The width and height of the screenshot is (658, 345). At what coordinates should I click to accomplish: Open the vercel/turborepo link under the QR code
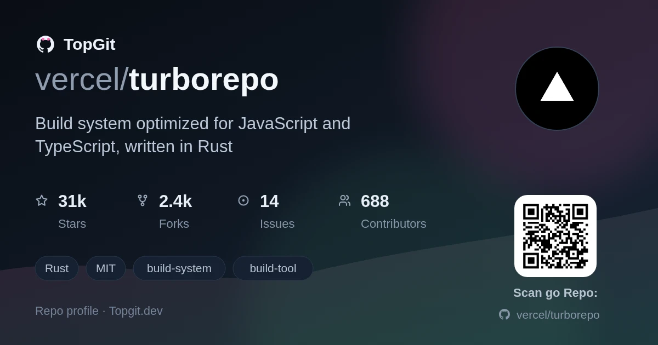click(558, 315)
